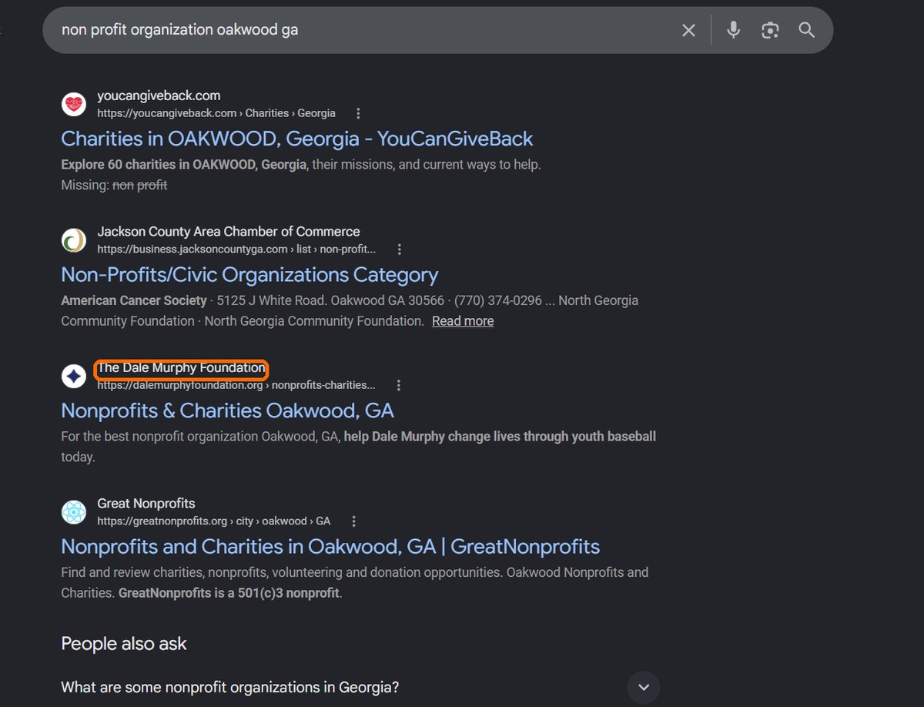Open more options for Dale Murphy result

tap(399, 385)
